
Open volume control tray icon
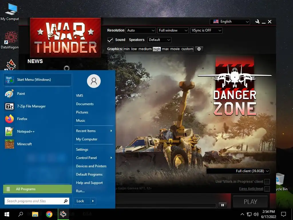(x=256, y=214)
